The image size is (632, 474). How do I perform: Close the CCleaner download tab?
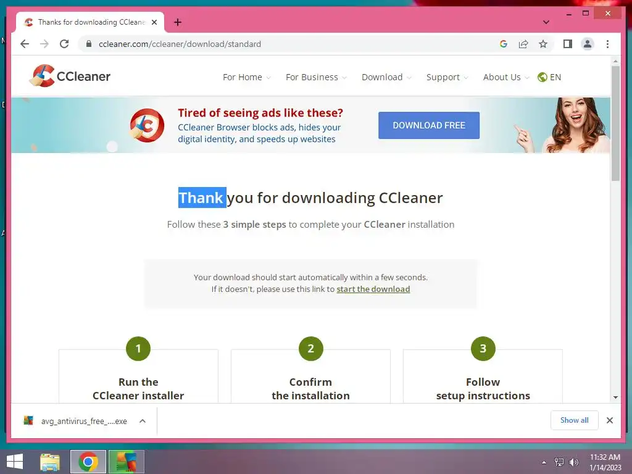(x=154, y=22)
